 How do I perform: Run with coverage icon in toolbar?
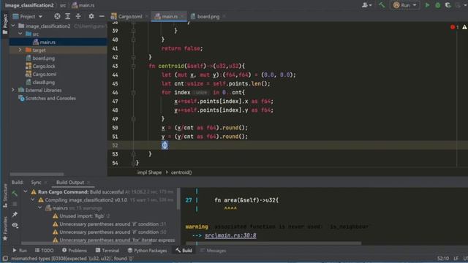point(448,5)
